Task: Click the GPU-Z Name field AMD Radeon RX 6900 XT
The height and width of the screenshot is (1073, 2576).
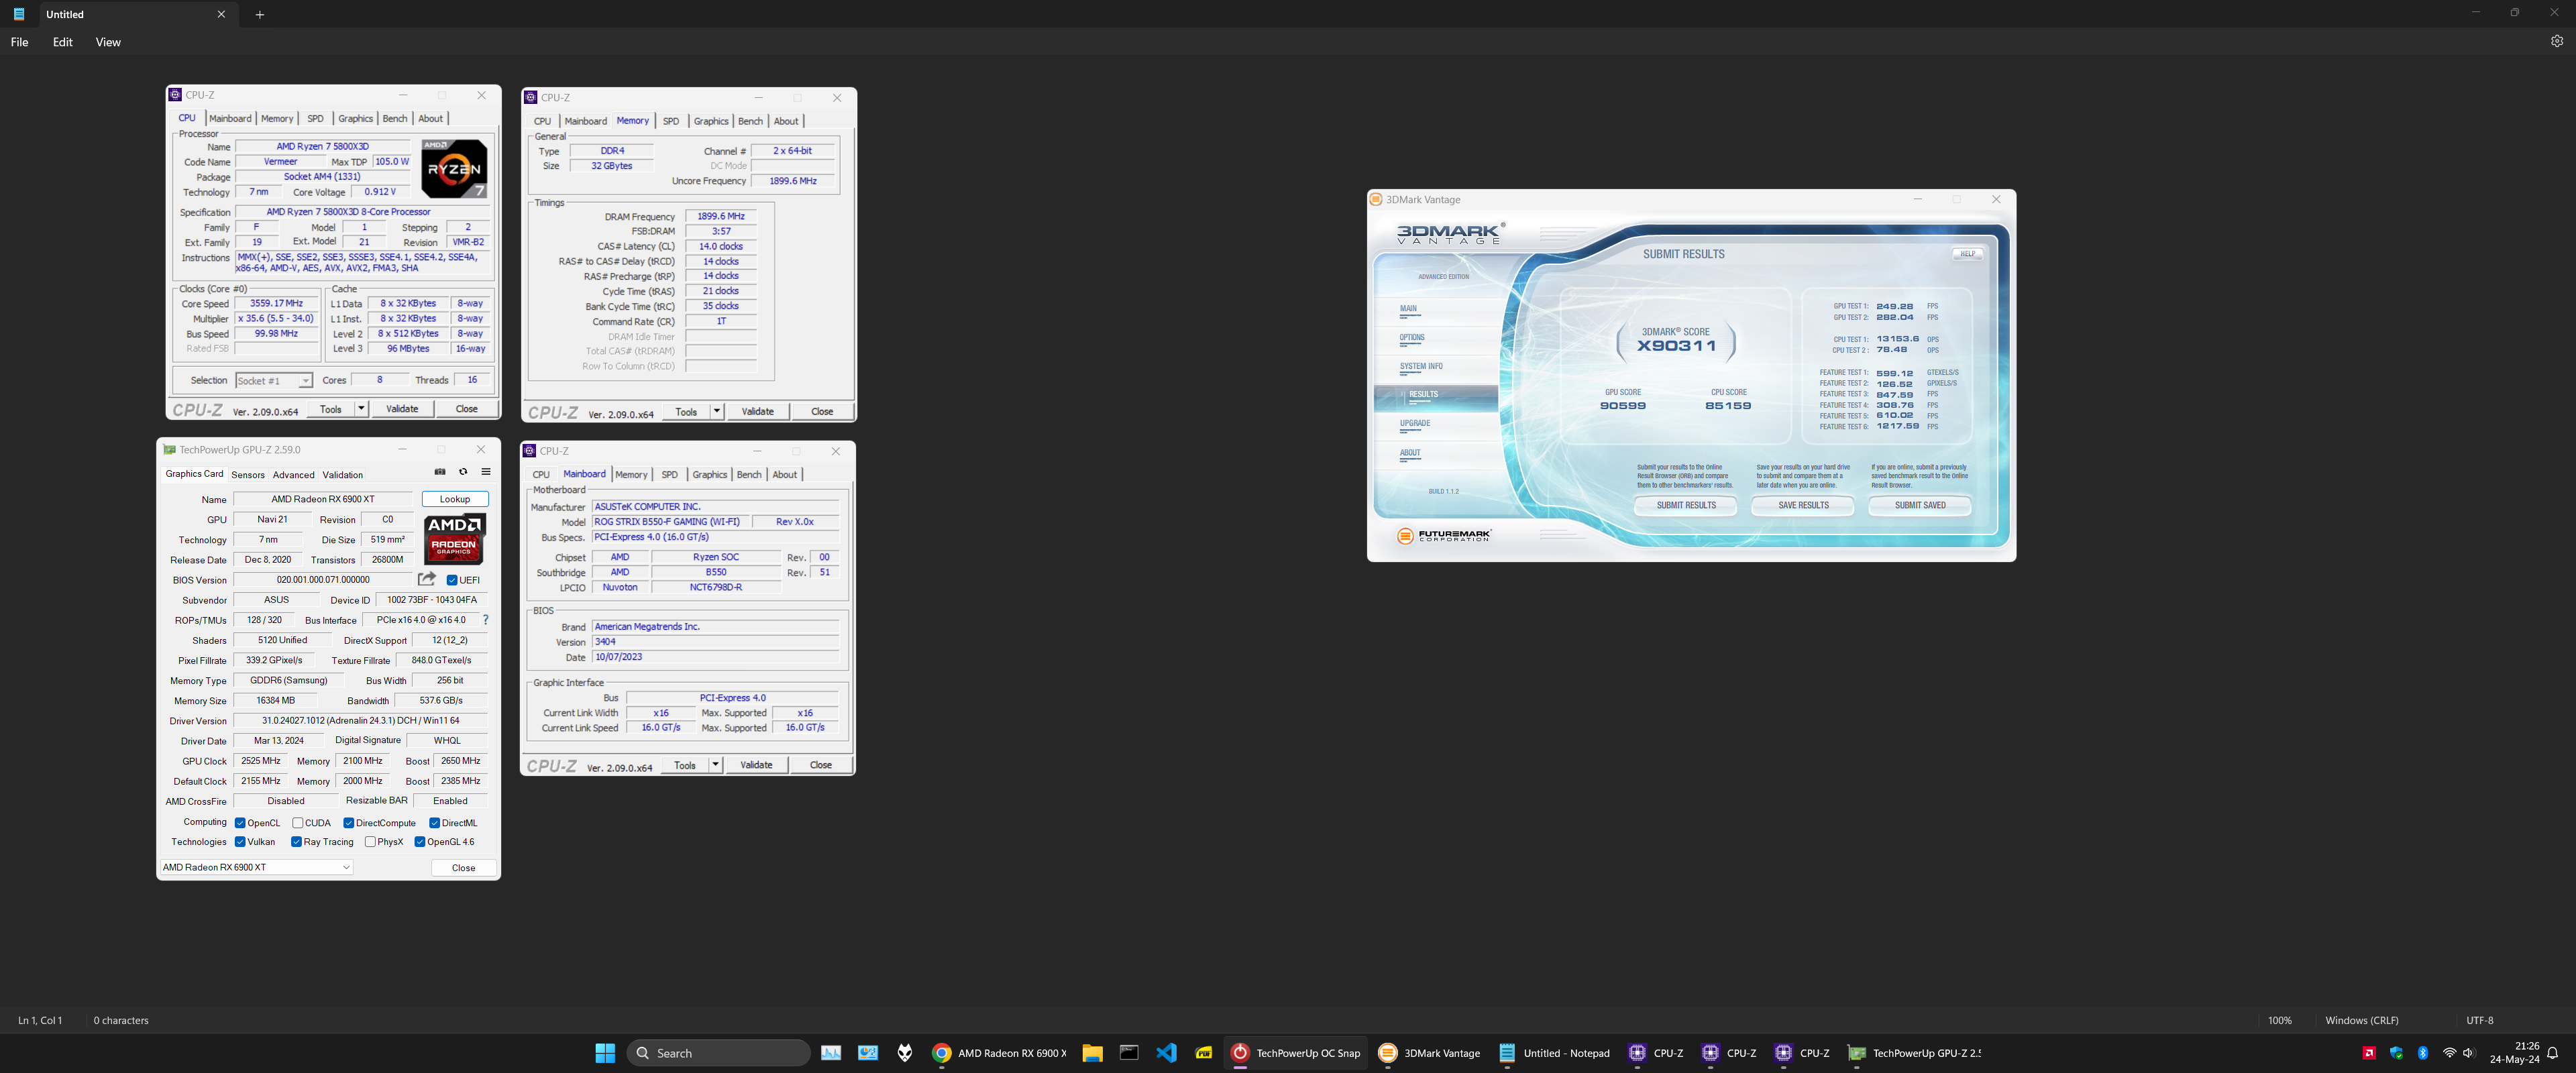Action: [323, 499]
